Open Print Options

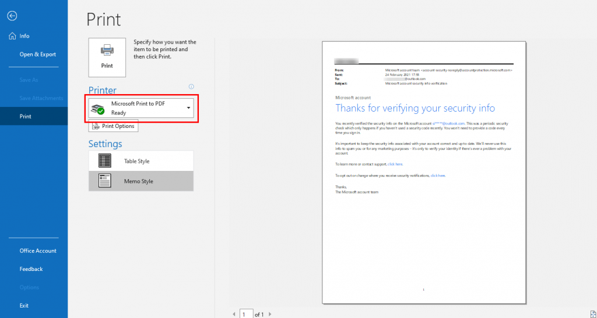coord(114,126)
